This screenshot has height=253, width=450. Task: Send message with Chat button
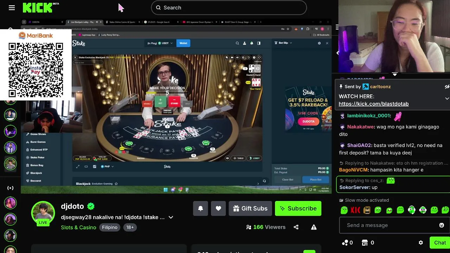click(x=440, y=242)
